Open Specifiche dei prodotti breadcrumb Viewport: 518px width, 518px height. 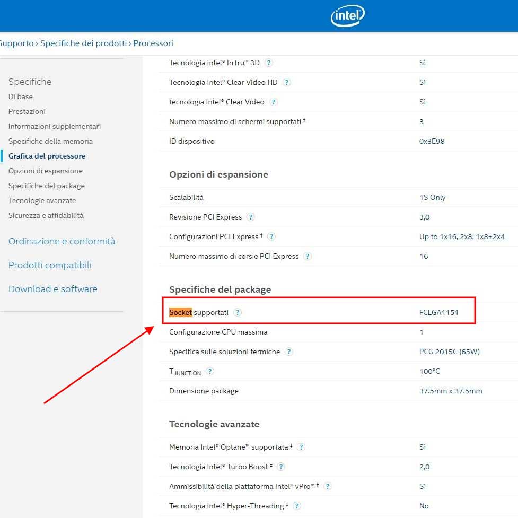click(x=84, y=43)
